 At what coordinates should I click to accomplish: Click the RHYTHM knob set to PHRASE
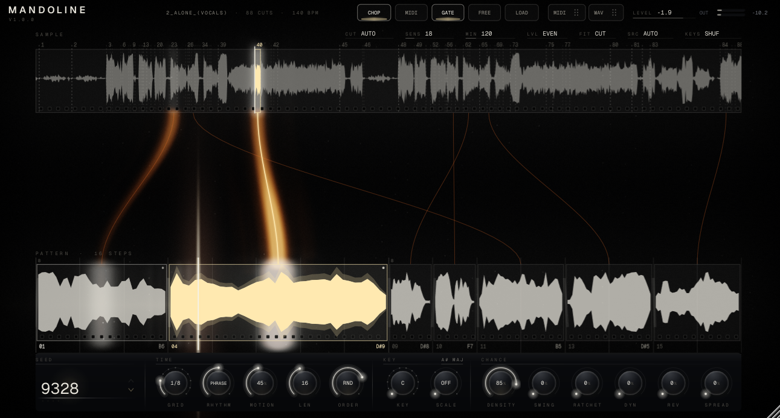[x=219, y=383]
